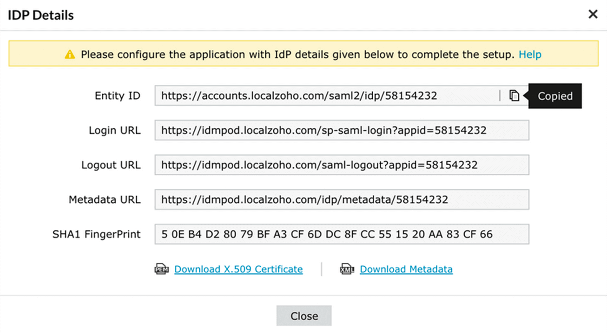The image size is (607, 333).
Task: Click the IDP Details dialog title
Action: pyautogui.click(x=41, y=15)
